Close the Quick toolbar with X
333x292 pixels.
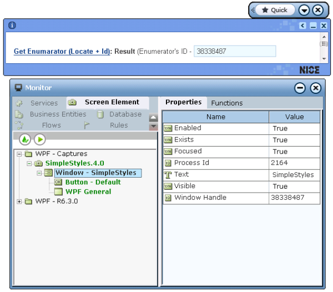pyautogui.click(x=318, y=10)
